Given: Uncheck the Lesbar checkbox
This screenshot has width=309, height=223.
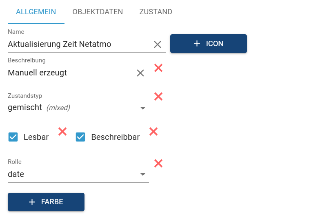Looking at the screenshot, I should pos(13,137).
